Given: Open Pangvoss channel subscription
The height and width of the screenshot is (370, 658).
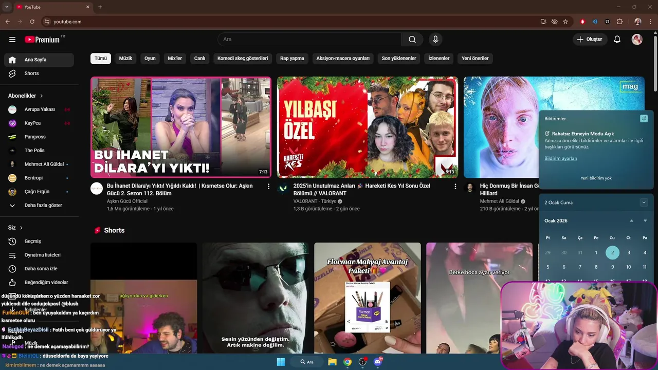Looking at the screenshot, I should pyautogui.click(x=39, y=137).
